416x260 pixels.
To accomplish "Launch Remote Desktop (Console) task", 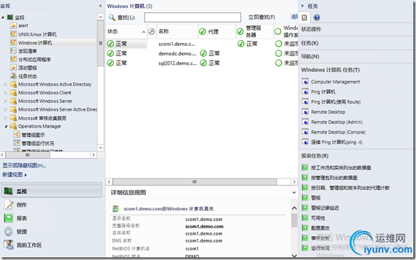I will coord(338,132).
